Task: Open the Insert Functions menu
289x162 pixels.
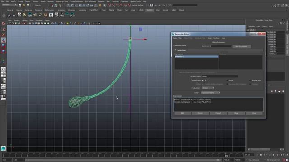Action: point(214,38)
